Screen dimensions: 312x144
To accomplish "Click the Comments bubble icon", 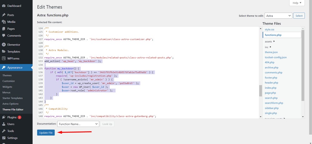I will pos(3,36).
